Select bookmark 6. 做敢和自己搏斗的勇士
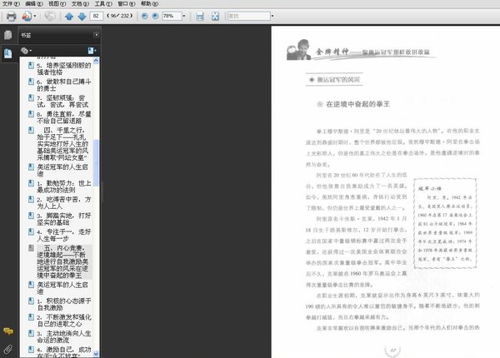The height and width of the screenshot is (358, 500). (64, 85)
